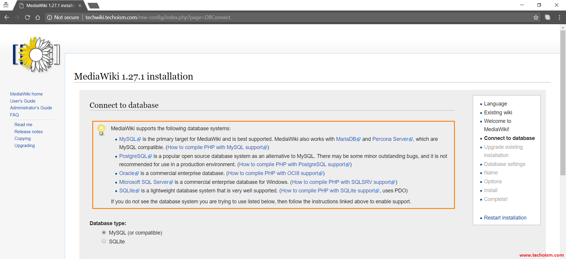Minimize the Chrome window
566x259 pixels.
click(522, 5)
